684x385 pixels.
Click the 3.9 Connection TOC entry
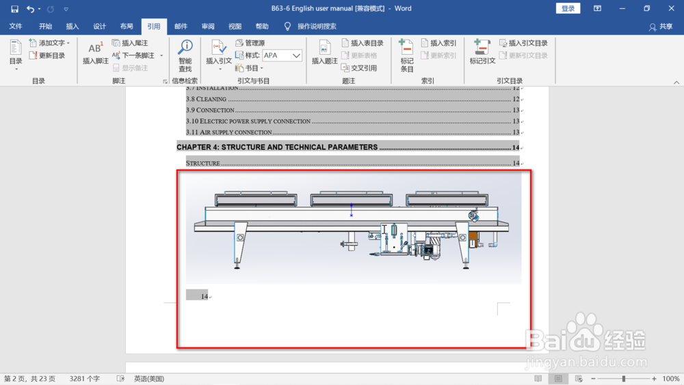tap(352, 110)
